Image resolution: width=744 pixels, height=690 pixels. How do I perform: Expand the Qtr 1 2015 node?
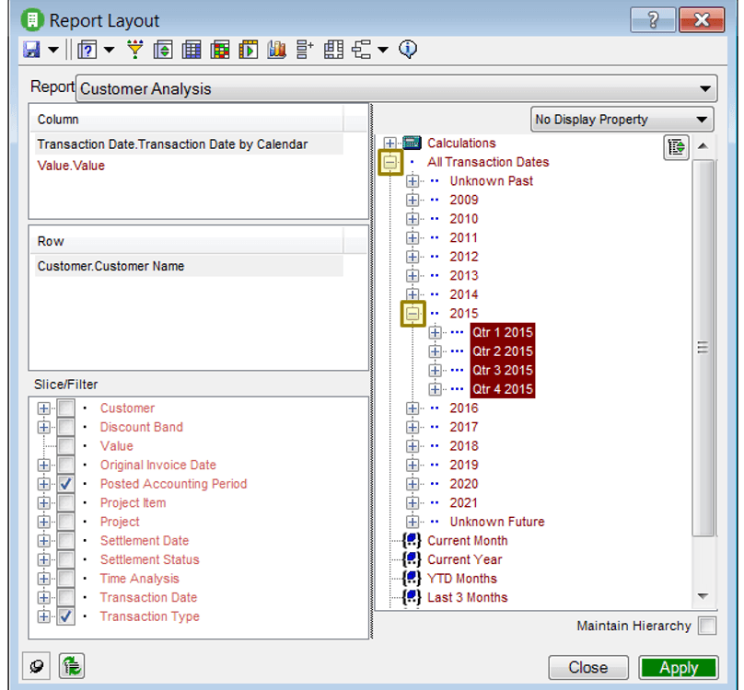click(435, 332)
